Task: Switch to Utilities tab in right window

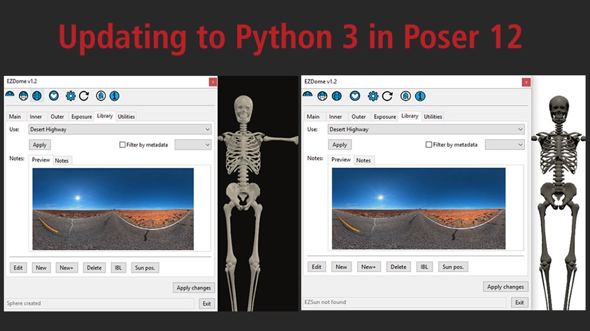Action: tap(432, 117)
